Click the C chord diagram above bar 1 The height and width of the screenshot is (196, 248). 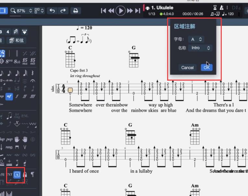(x=70, y=59)
